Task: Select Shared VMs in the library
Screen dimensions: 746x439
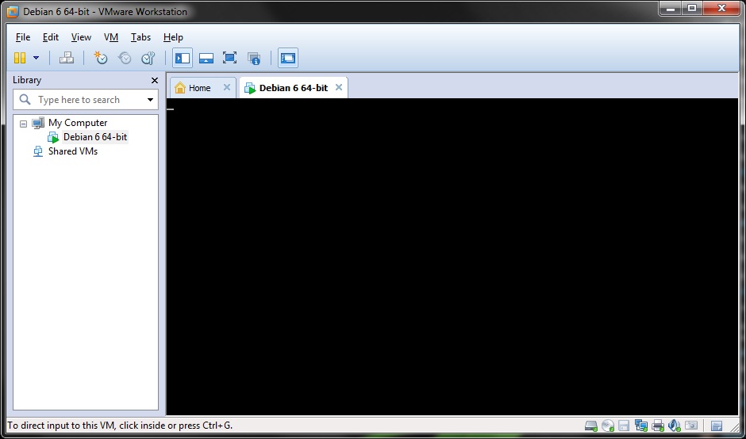Action: click(x=72, y=151)
